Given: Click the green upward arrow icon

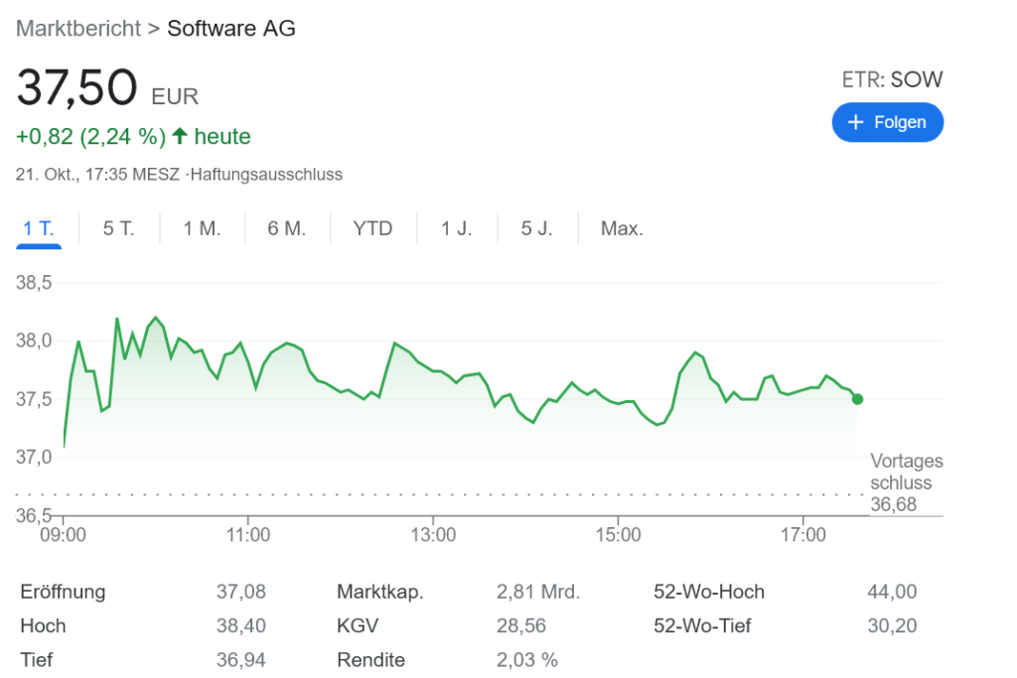Looking at the screenshot, I should [x=180, y=136].
